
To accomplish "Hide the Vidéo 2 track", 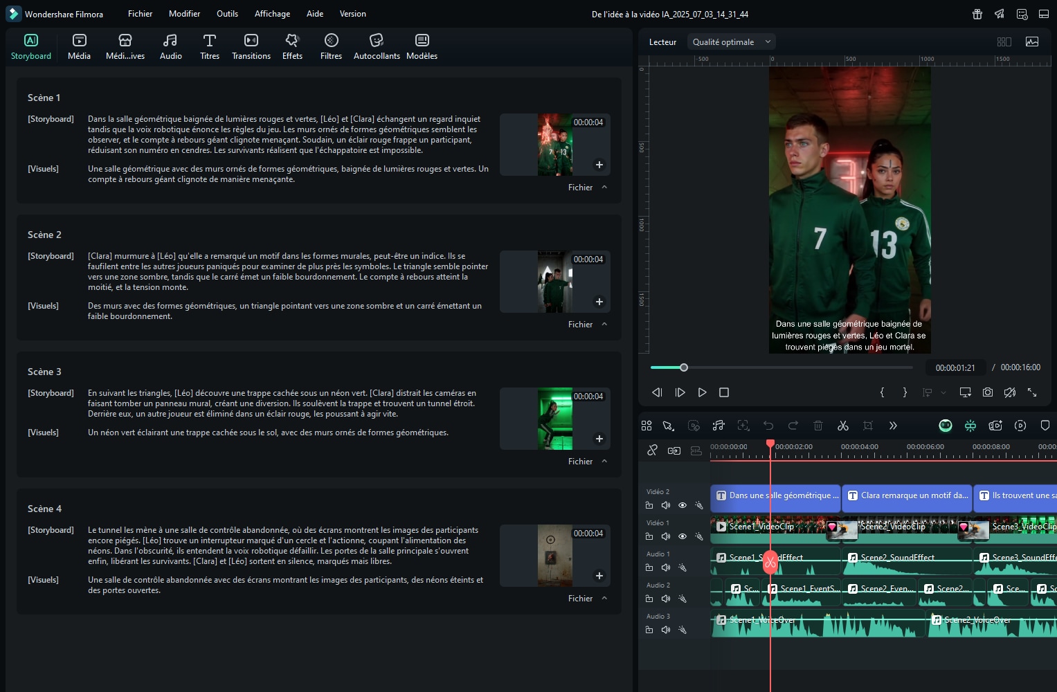I will (x=682, y=505).
